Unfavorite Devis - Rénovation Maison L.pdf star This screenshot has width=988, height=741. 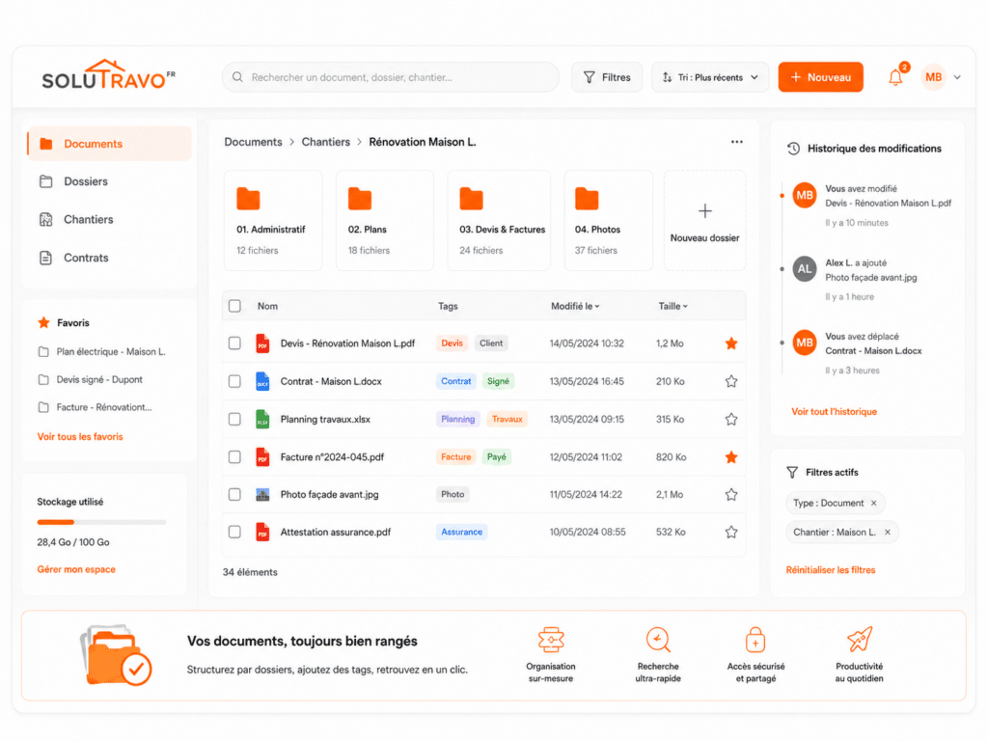coord(731,343)
